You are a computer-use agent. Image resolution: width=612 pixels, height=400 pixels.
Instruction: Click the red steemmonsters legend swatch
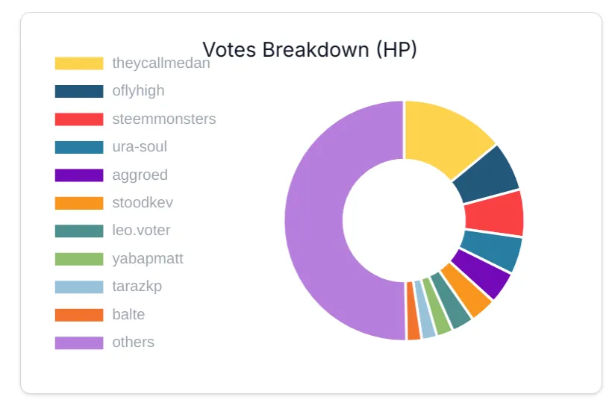point(79,119)
